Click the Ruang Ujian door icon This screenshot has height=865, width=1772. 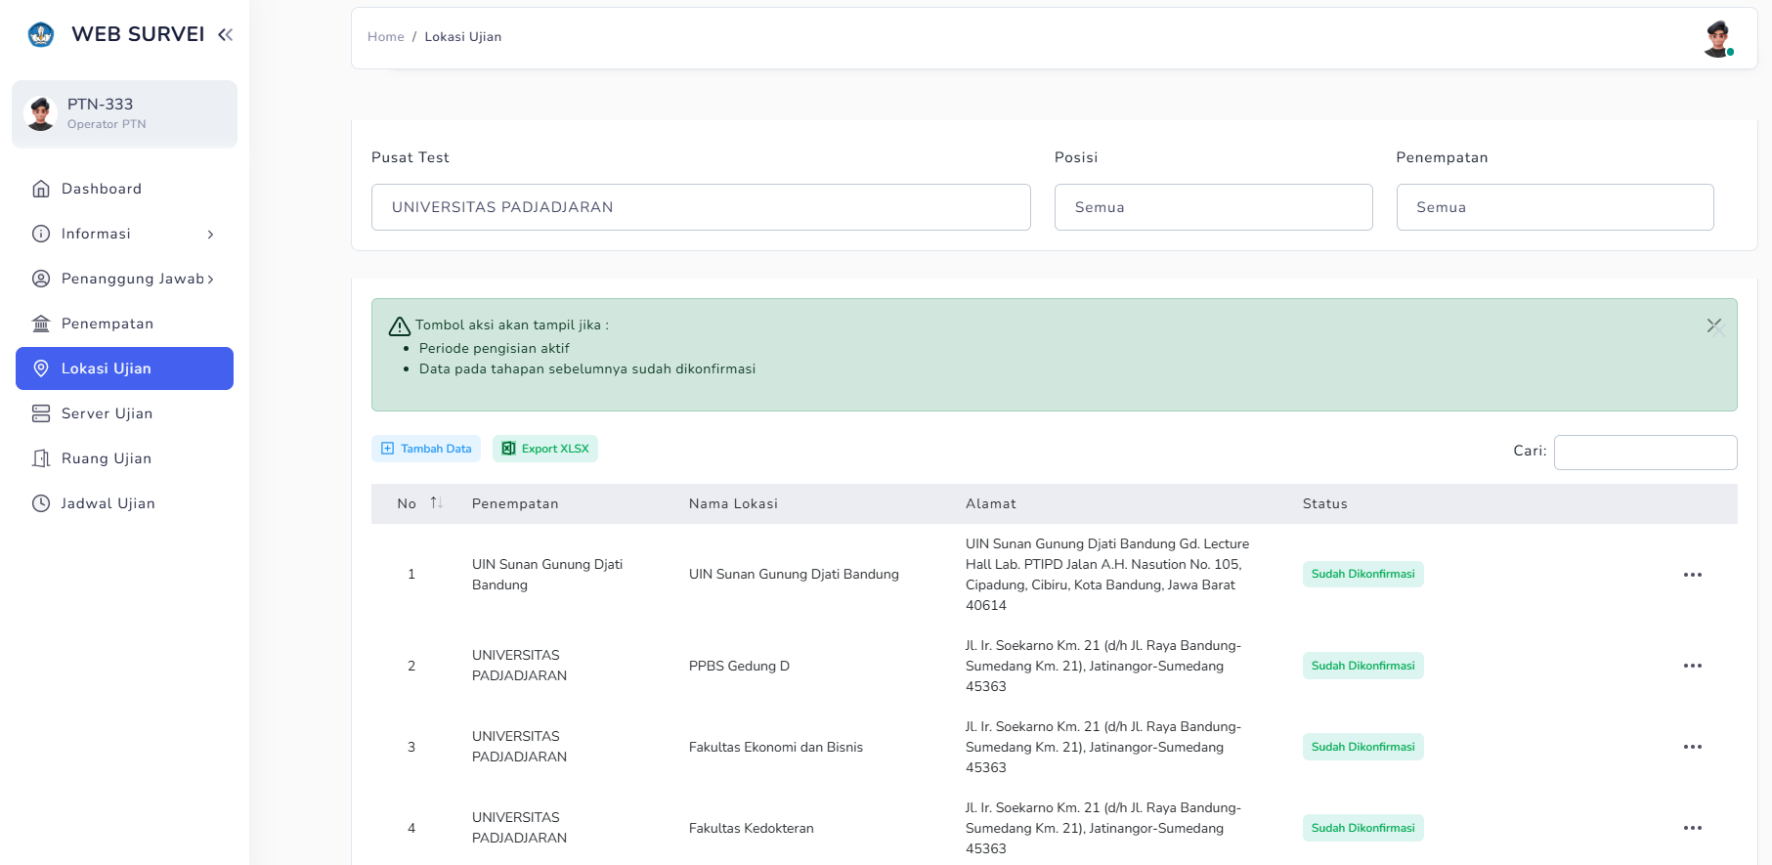[x=41, y=458]
